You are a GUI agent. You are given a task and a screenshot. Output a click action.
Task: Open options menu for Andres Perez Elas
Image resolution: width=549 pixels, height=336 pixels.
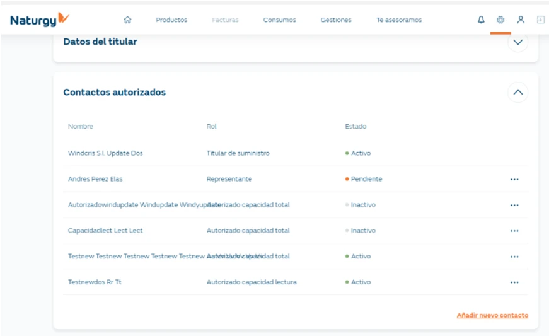click(x=514, y=180)
